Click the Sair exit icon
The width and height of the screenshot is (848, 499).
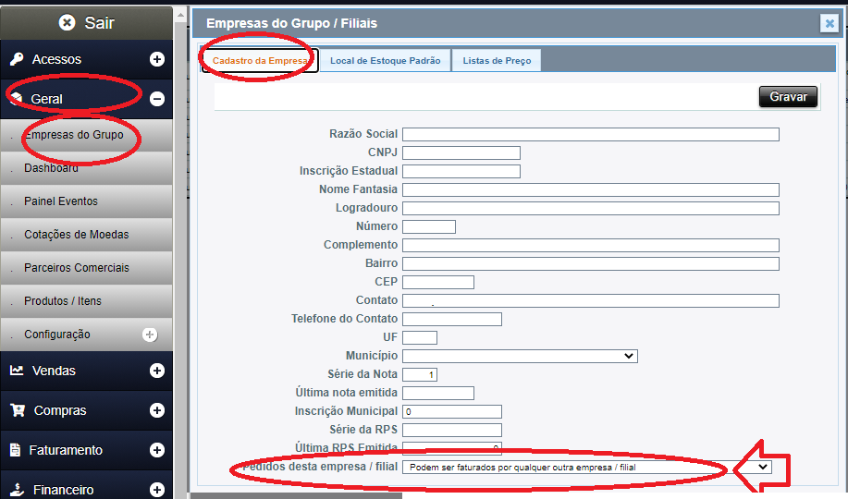coord(67,22)
